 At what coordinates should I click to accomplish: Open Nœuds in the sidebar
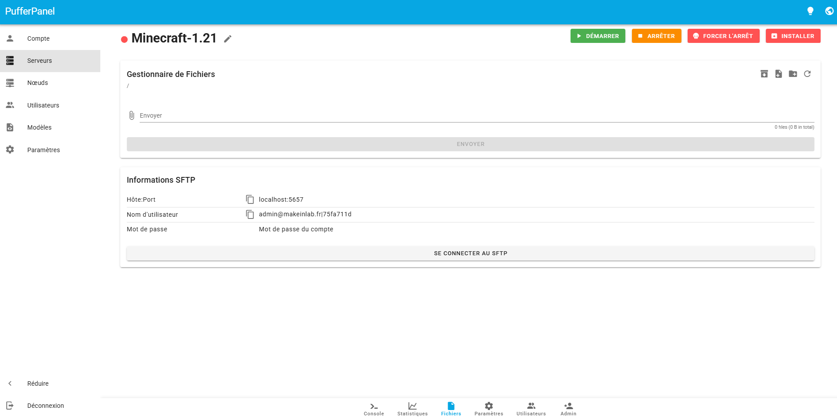click(38, 83)
